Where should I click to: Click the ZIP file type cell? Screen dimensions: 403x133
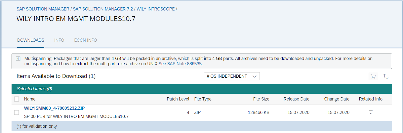click(197, 112)
